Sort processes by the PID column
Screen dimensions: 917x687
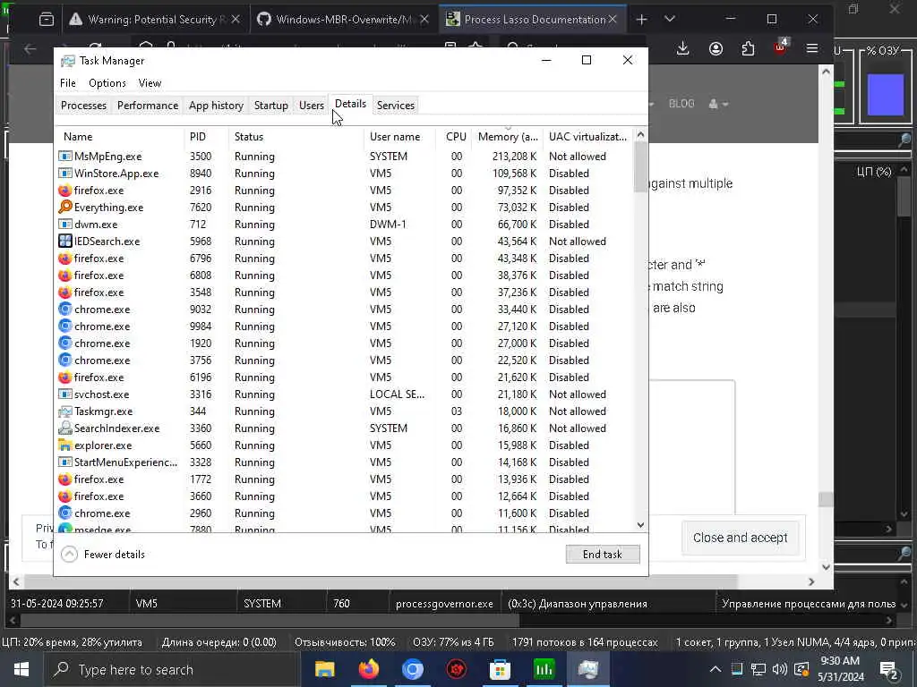206,137
